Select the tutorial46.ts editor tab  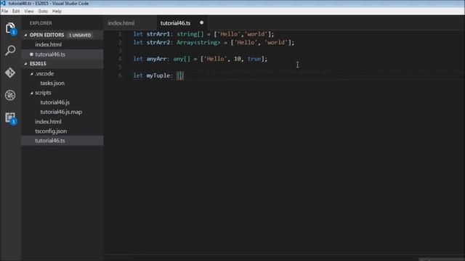175,22
